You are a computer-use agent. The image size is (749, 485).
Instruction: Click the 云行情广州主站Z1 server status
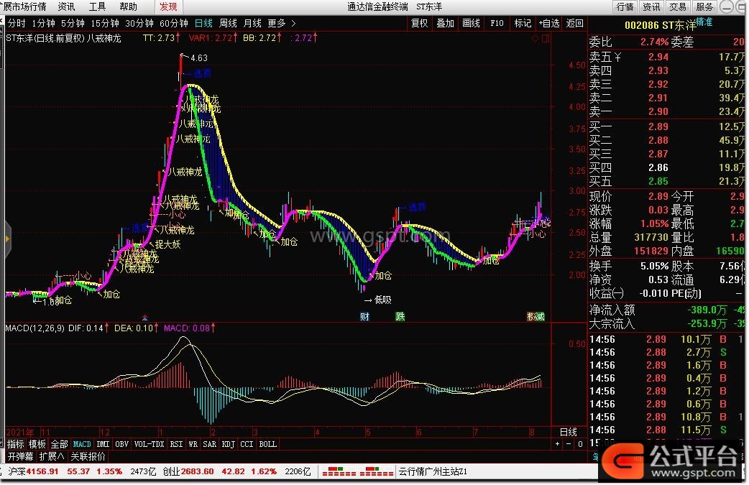click(x=433, y=471)
